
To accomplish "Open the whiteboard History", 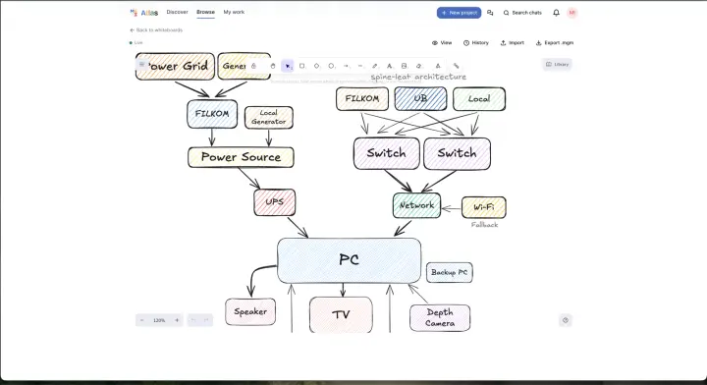I will coord(476,43).
